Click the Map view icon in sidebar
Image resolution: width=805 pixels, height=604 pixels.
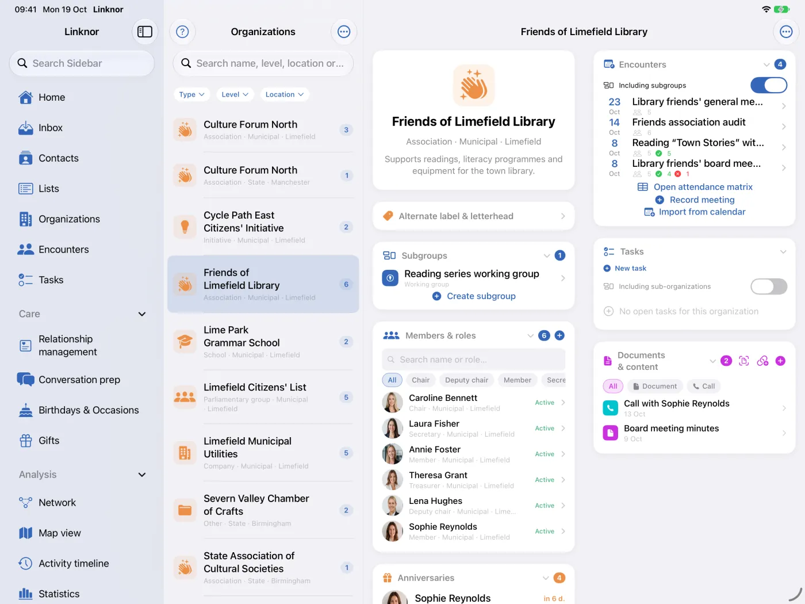26,533
